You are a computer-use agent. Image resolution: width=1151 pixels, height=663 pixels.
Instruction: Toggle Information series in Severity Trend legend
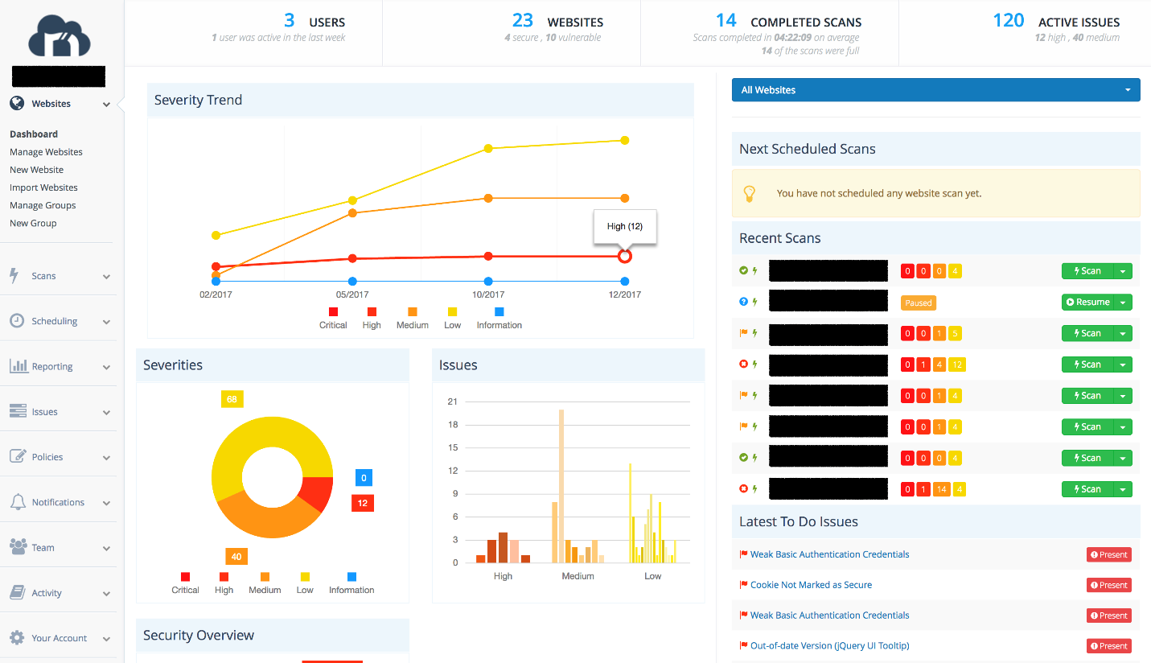click(499, 318)
